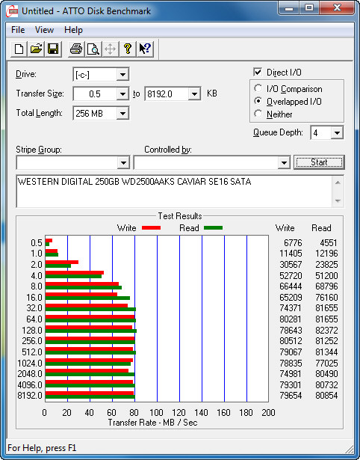The image size is (360, 460).
Task: Uncheck the Direct I/O checkbox
Action: tap(258, 72)
